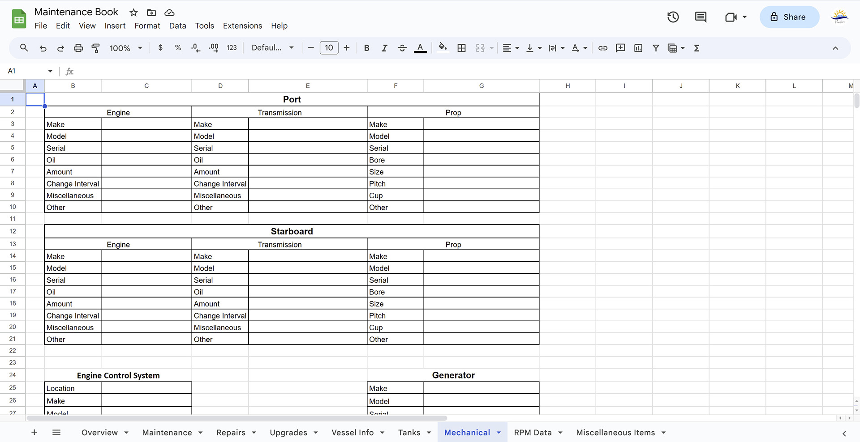The width and height of the screenshot is (860, 442).
Task: Decrease decimal places icon
Action: (196, 48)
